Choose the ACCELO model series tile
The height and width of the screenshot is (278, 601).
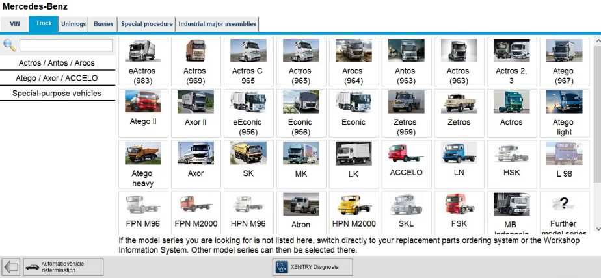407,164
